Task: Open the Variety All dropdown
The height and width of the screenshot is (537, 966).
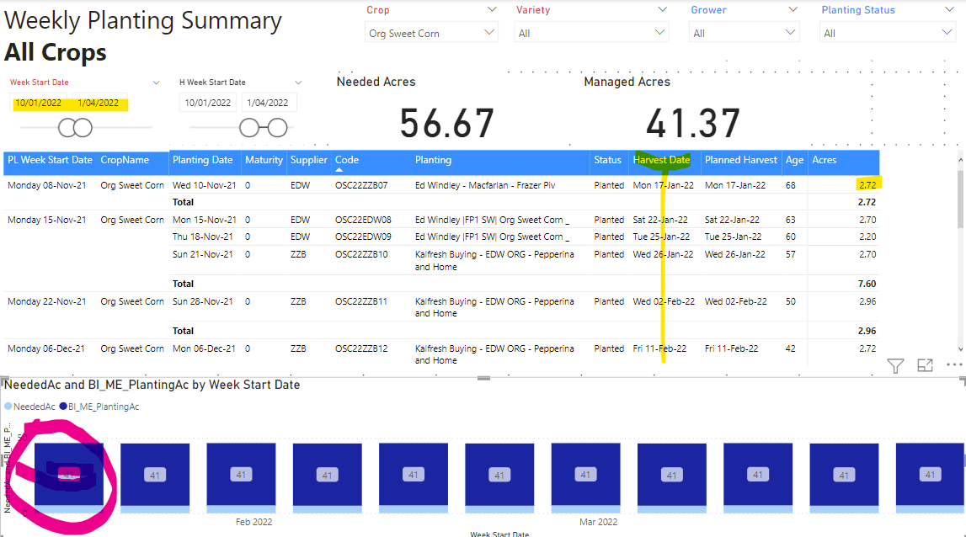Action: (591, 34)
